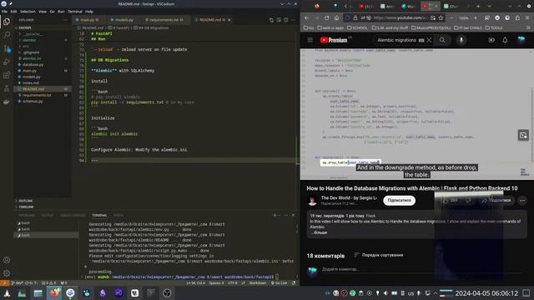Open YouTube guide hamburger menu
The width and height of the screenshot is (534, 300).
[x=310, y=40]
